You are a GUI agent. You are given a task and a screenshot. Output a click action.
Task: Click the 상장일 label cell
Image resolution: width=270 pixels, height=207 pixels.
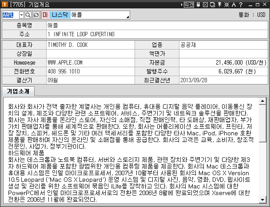click(x=24, y=54)
